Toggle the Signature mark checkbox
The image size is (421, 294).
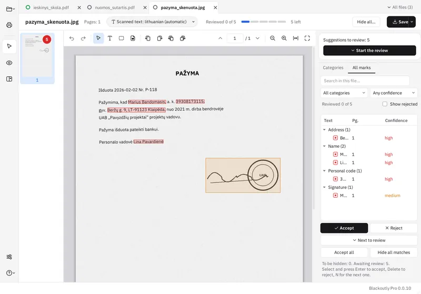coord(335,196)
